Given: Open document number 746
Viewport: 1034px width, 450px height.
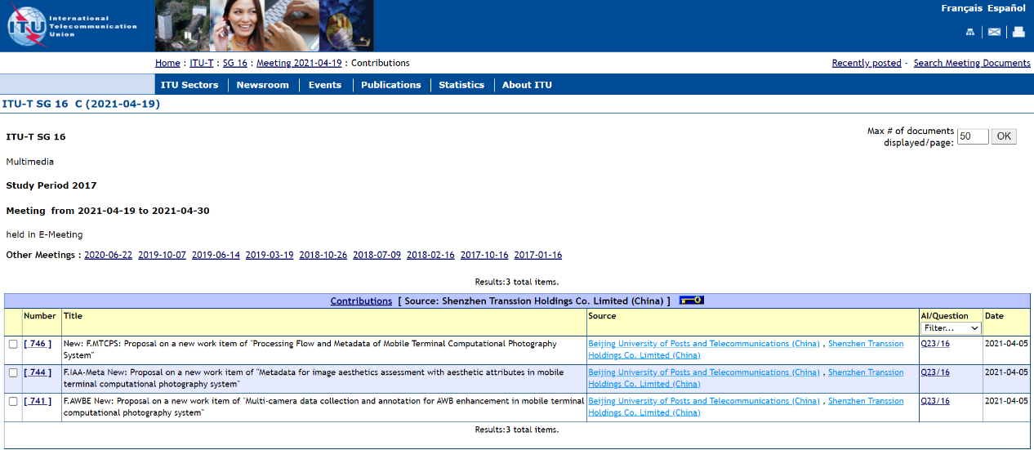Looking at the screenshot, I should click(x=38, y=344).
